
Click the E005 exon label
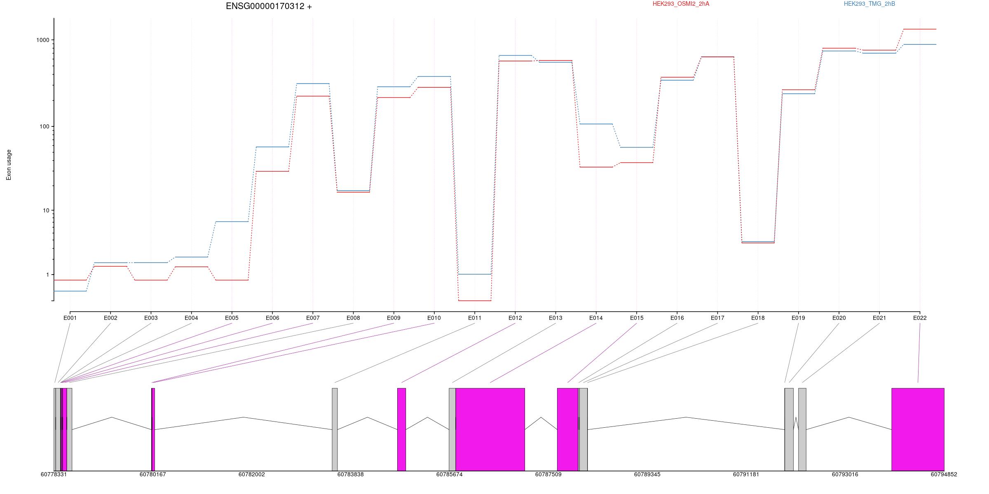[232, 318]
